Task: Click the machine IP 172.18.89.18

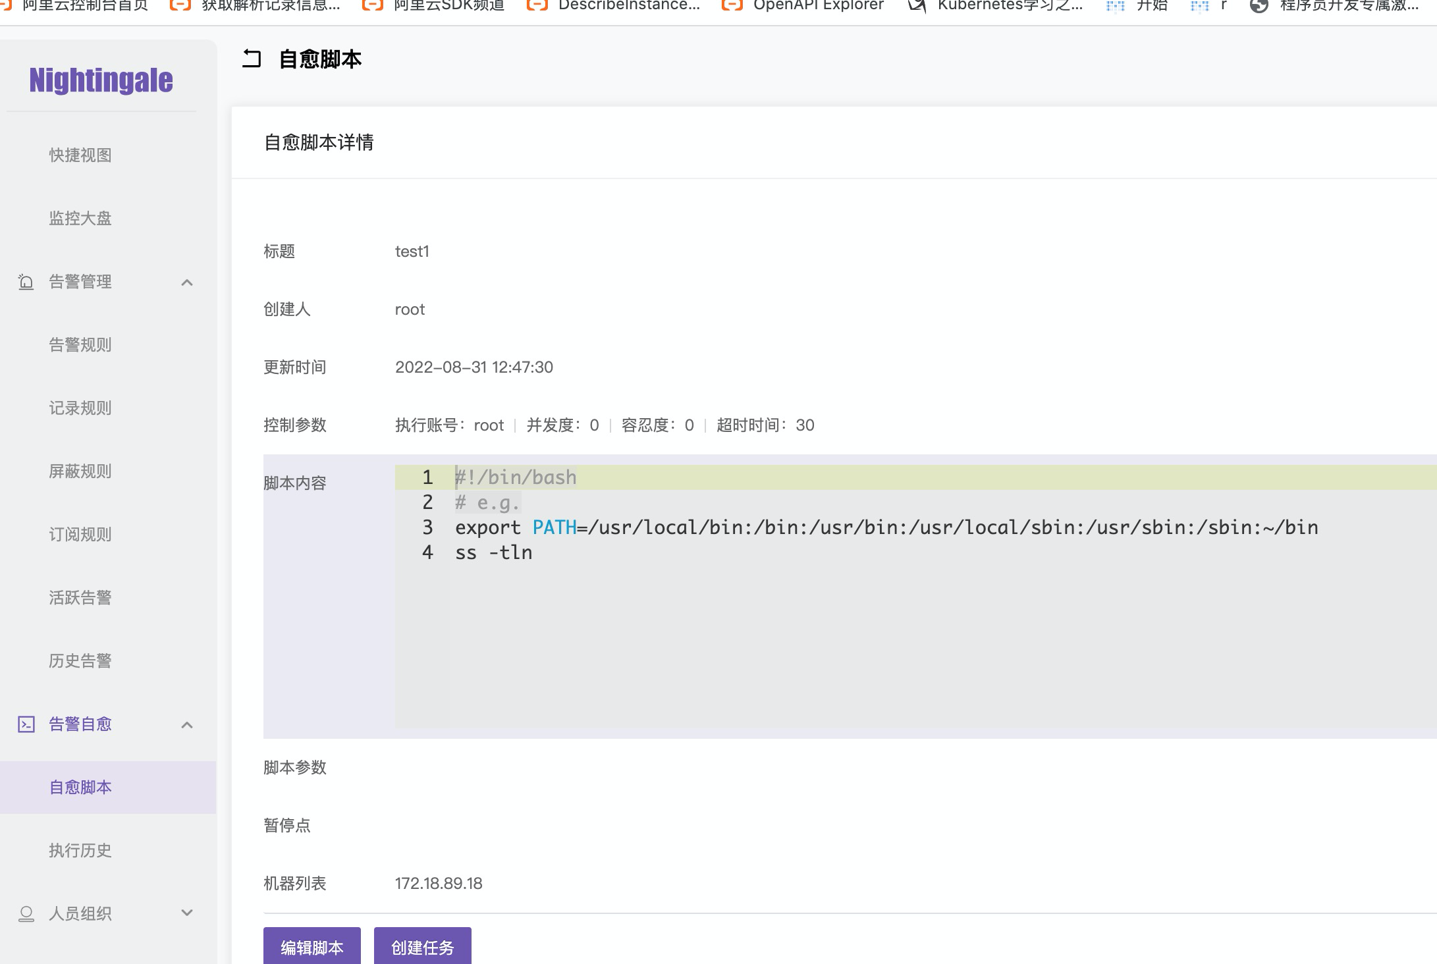Action: pyautogui.click(x=438, y=883)
